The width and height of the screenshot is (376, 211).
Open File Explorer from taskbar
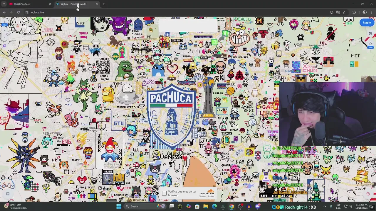pyautogui.click(x=206, y=206)
